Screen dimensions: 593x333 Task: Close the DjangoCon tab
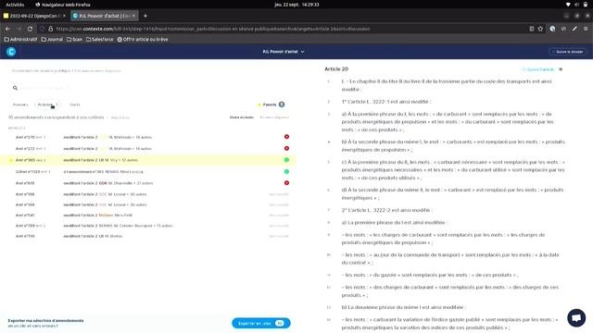tap(64, 16)
